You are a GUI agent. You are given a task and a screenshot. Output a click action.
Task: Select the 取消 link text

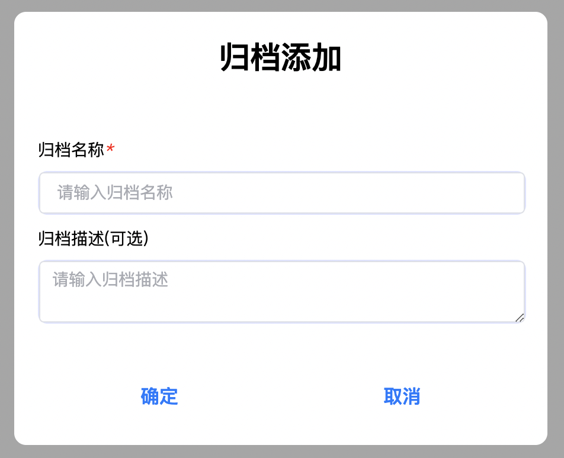[x=402, y=396]
